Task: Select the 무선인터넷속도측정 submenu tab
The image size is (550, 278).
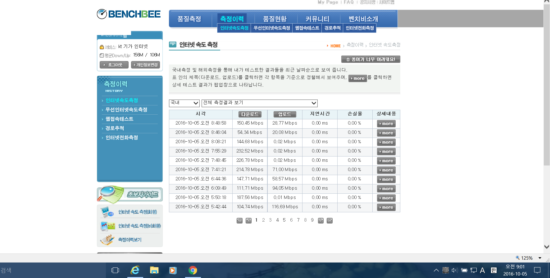Action: tap(272, 28)
